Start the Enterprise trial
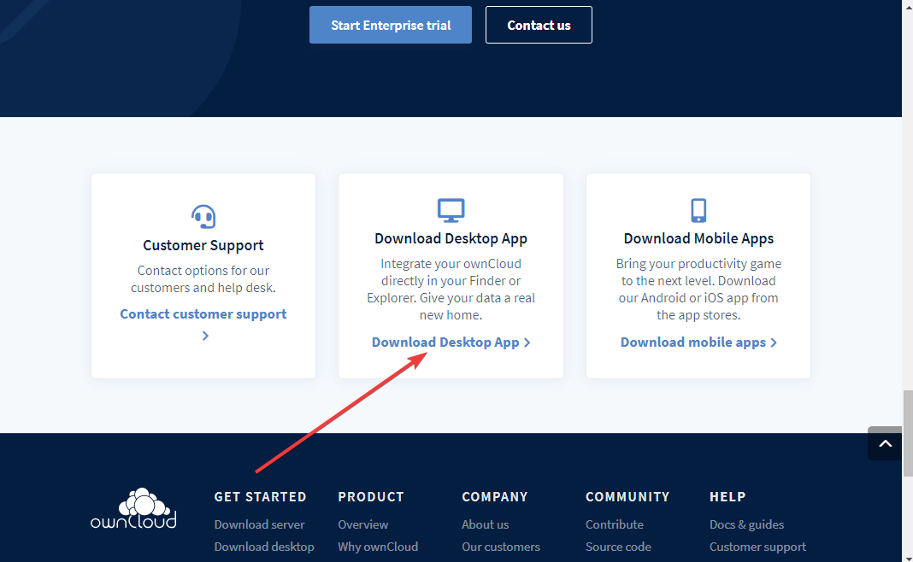The height and width of the screenshot is (562, 913). coord(390,25)
